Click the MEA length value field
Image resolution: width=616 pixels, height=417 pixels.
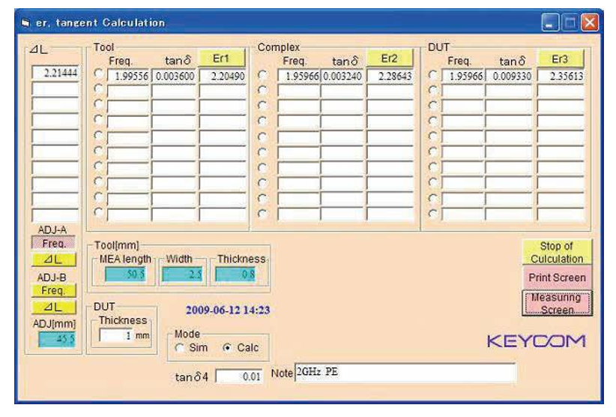point(125,274)
